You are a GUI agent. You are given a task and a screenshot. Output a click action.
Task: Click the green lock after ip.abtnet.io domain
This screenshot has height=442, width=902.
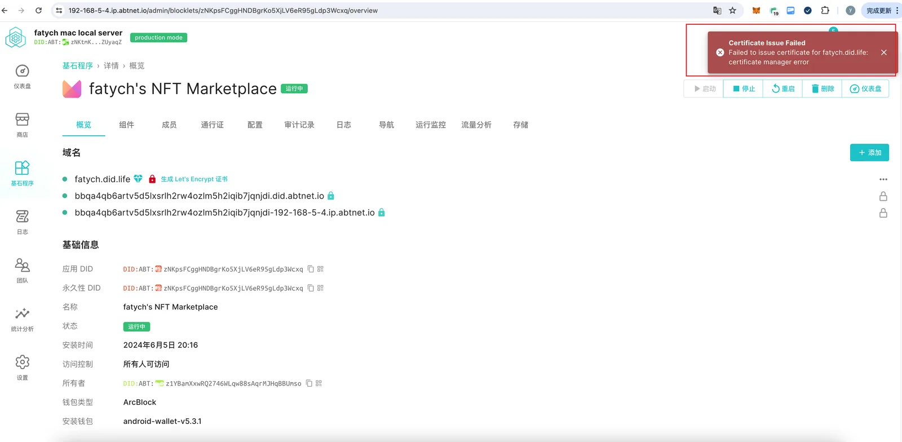click(x=382, y=213)
